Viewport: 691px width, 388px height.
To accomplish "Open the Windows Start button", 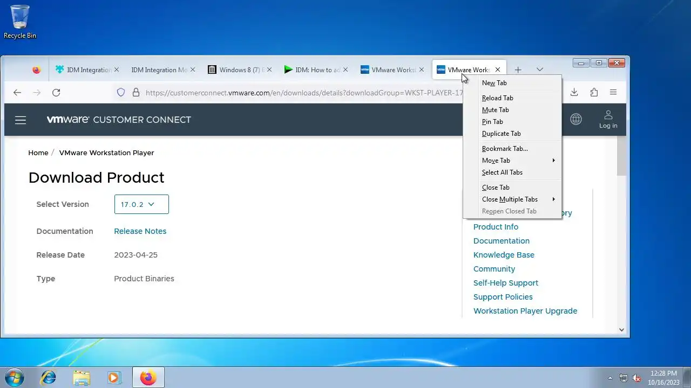I will coord(15,377).
